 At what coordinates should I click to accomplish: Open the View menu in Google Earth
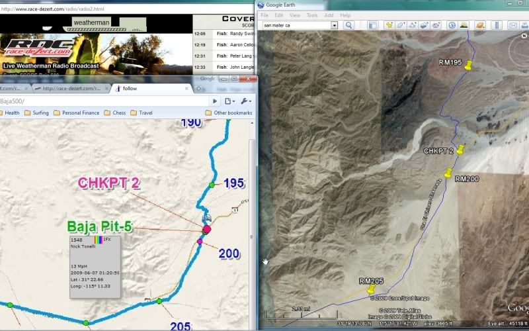(x=294, y=15)
